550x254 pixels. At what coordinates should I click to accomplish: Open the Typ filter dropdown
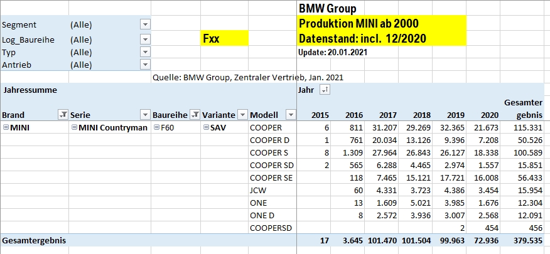(145, 52)
